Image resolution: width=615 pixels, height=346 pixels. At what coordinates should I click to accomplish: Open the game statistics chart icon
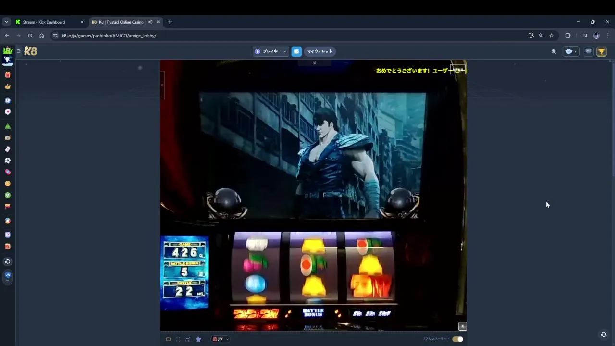188,339
